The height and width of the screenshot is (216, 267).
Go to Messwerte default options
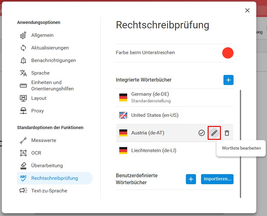coord(55,140)
